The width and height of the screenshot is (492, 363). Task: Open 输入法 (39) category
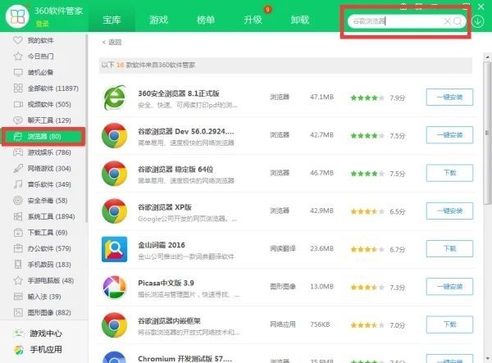[38, 297]
